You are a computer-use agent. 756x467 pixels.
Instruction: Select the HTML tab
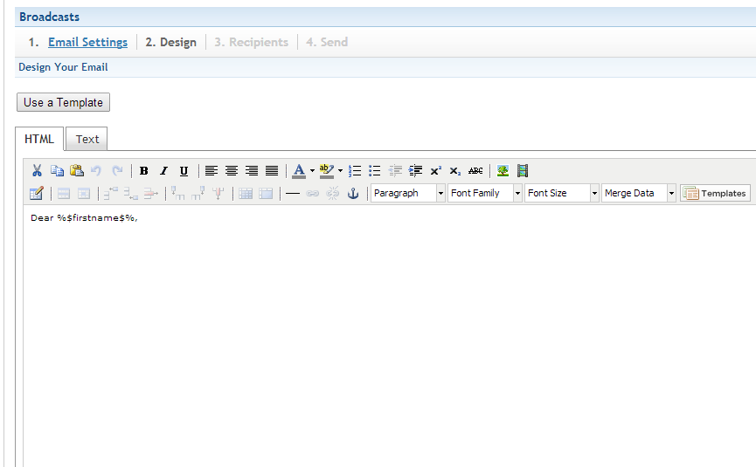39,139
